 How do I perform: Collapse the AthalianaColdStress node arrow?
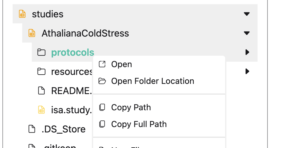point(247,33)
